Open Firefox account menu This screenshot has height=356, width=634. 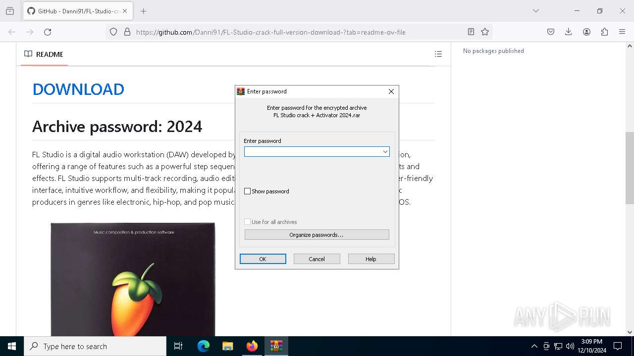coord(586,32)
